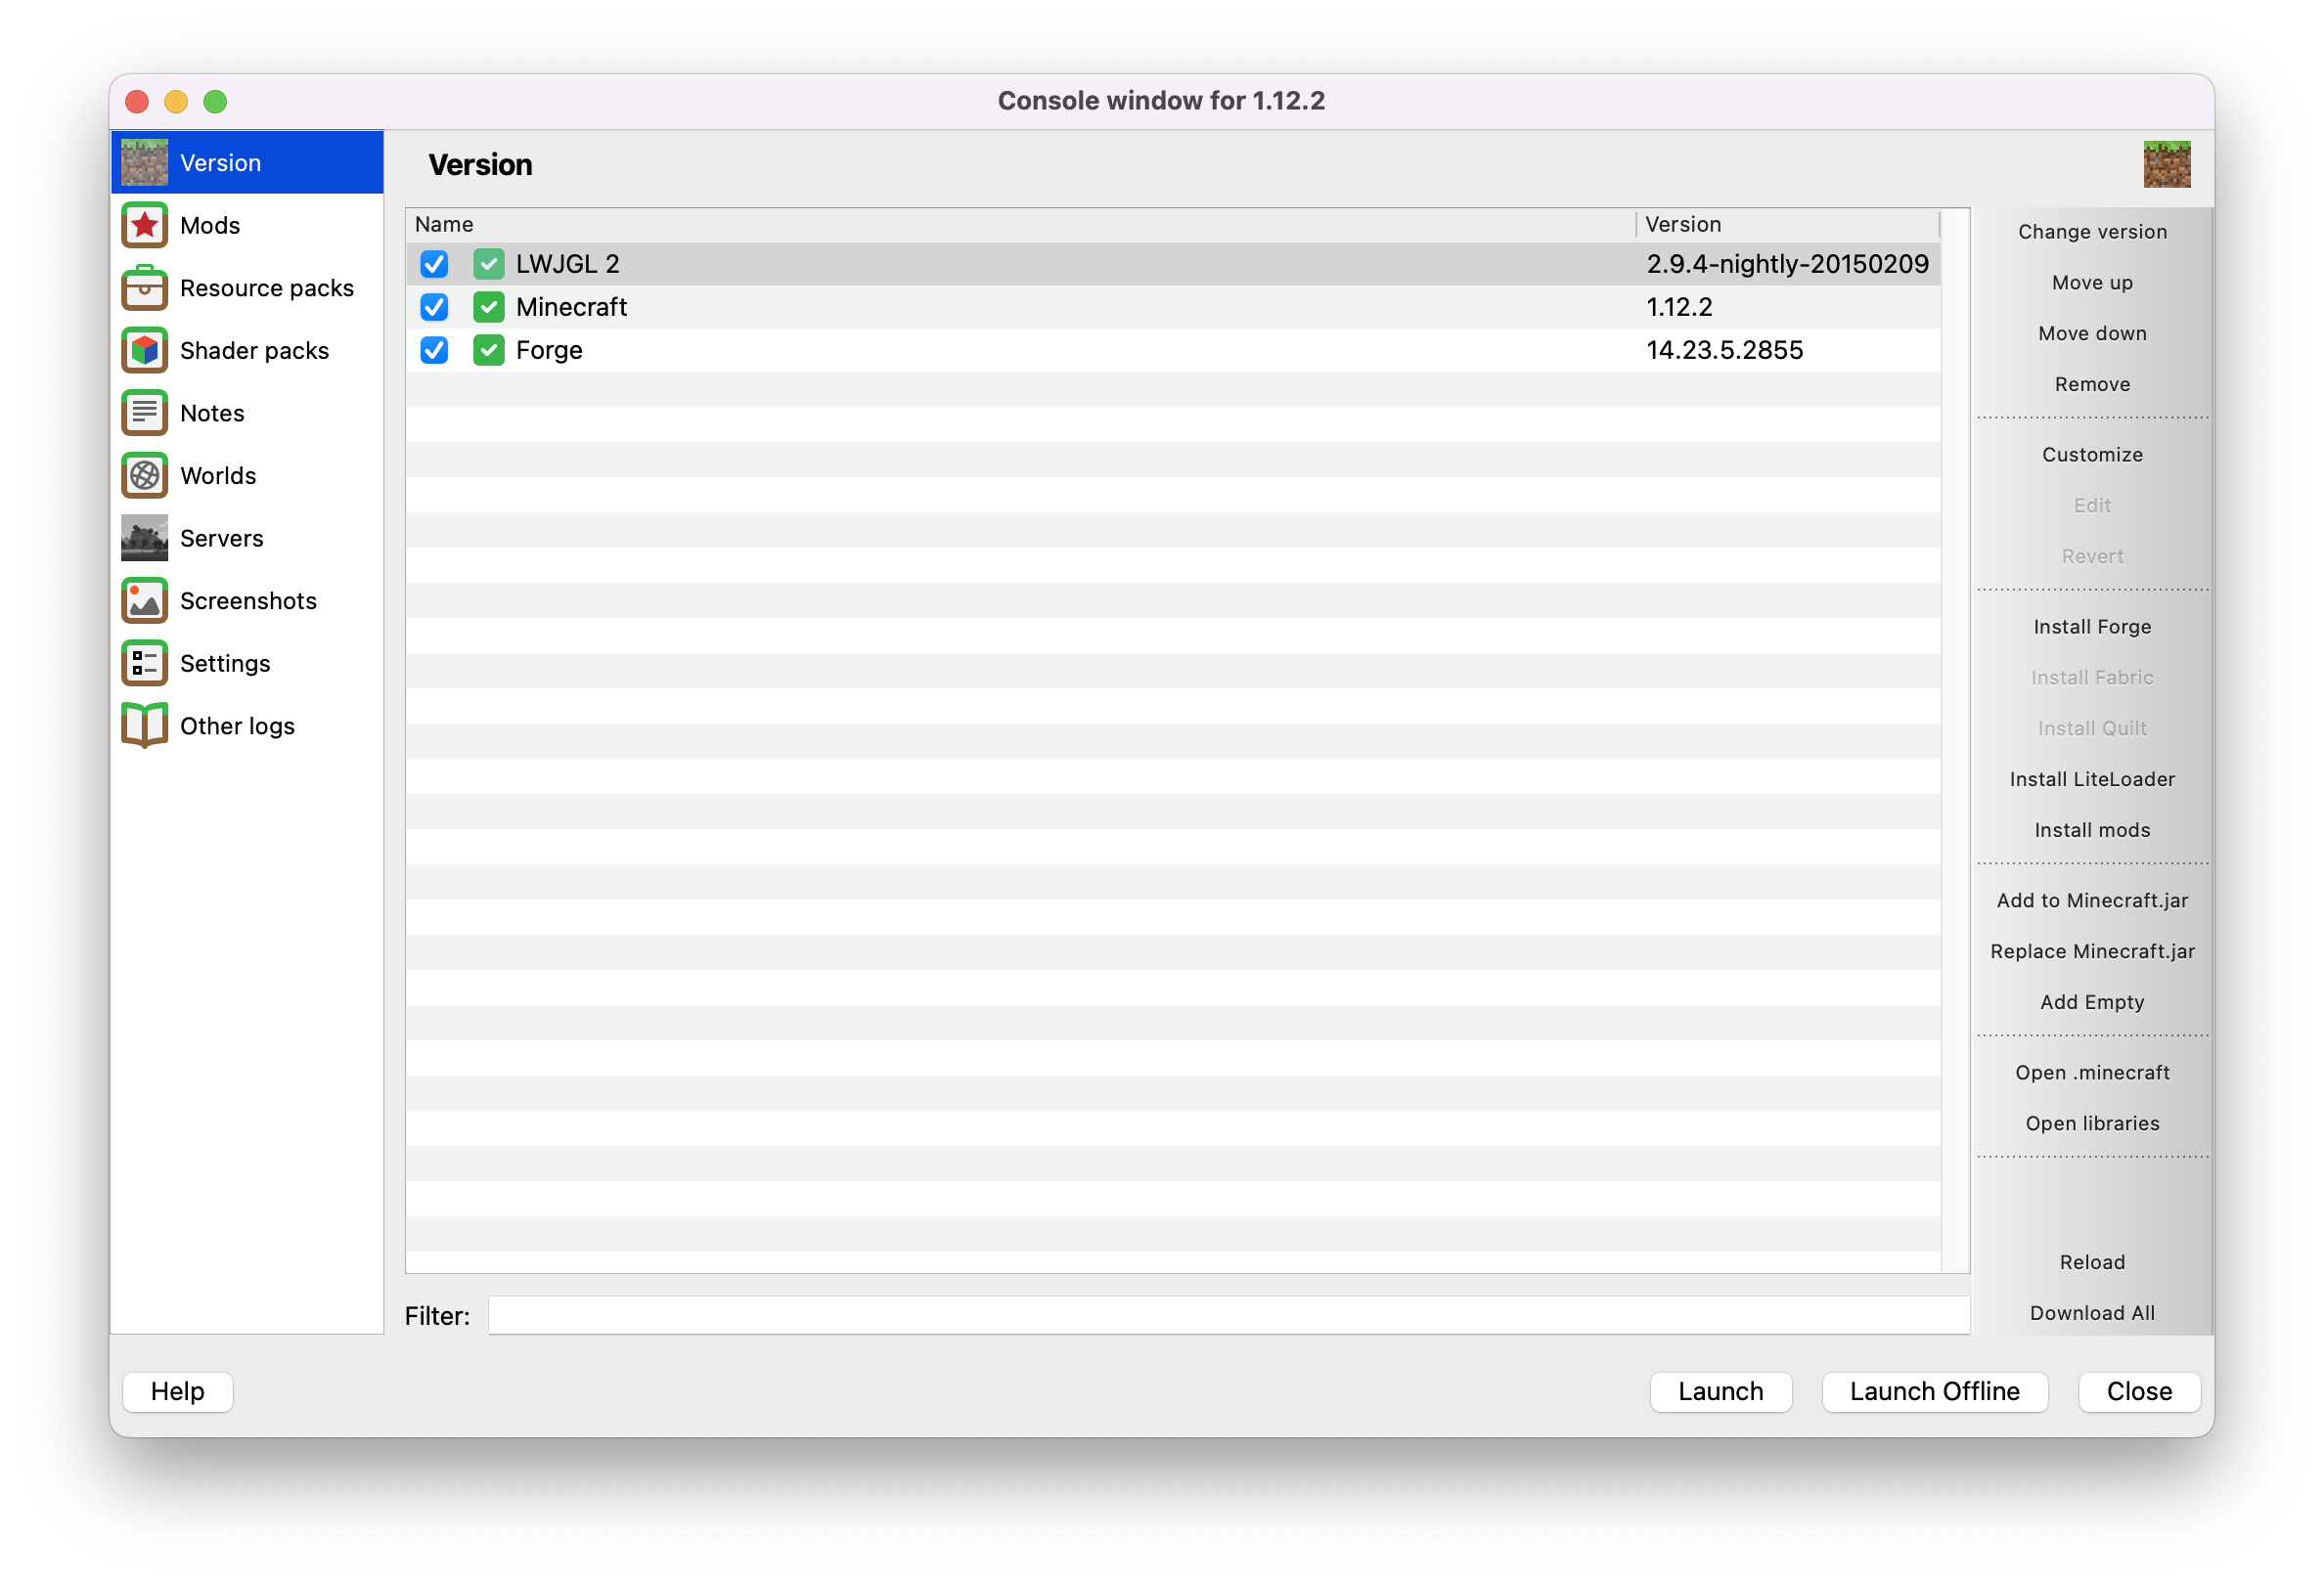Open the Worlds section
The height and width of the screenshot is (1582, 2324).
point(217,475)
